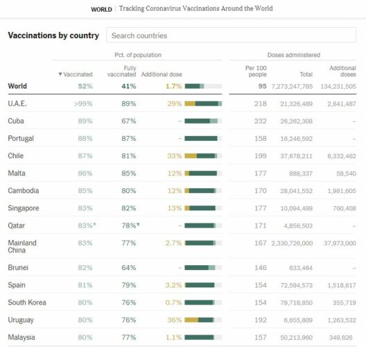Select Brunei total doses 633,464
The image size is (366, 347).
[x=301, y=268]
